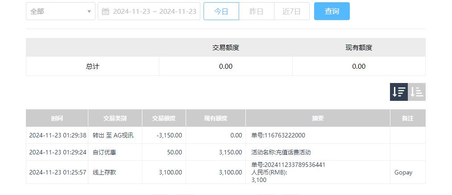The height and width of the screenshot is (195, 452).
Task: Choose the 近7日 date filter
Action: tap(291, 12)
